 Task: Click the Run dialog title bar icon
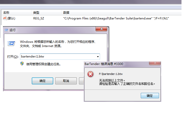[6, 30]
